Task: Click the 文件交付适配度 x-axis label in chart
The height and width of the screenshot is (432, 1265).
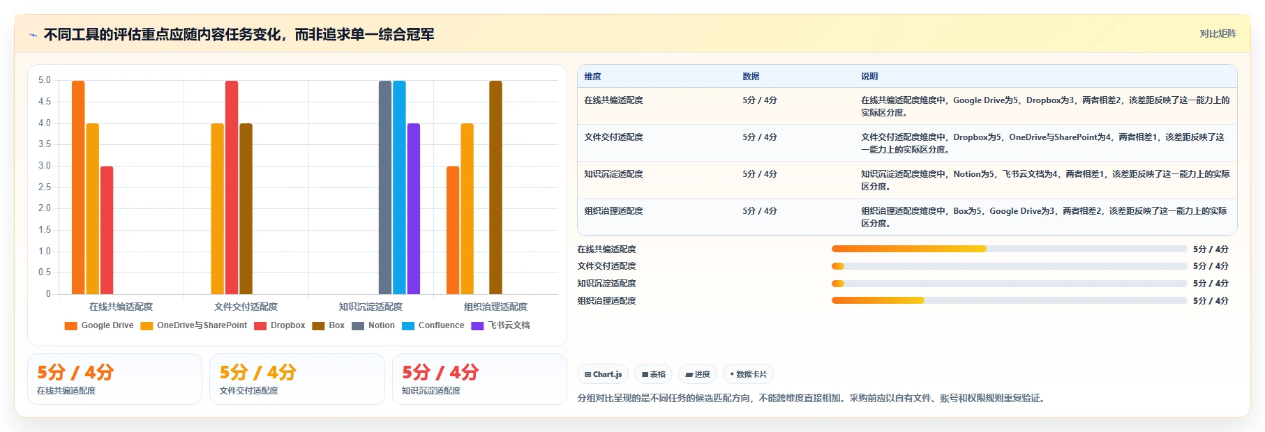Action: click(246, 307)
